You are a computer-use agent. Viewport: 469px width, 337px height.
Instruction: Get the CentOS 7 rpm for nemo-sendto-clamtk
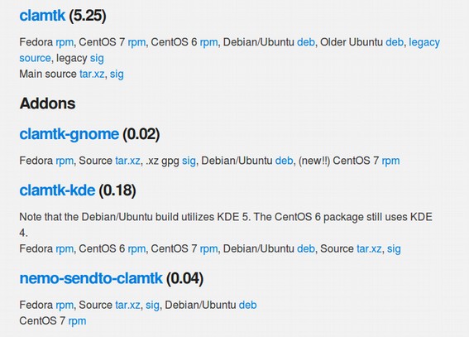pos(77,320)
